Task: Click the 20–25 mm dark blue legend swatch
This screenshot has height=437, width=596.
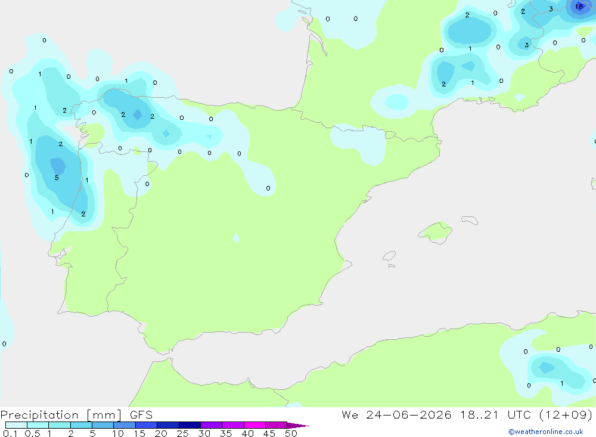Action: point(167,425)
